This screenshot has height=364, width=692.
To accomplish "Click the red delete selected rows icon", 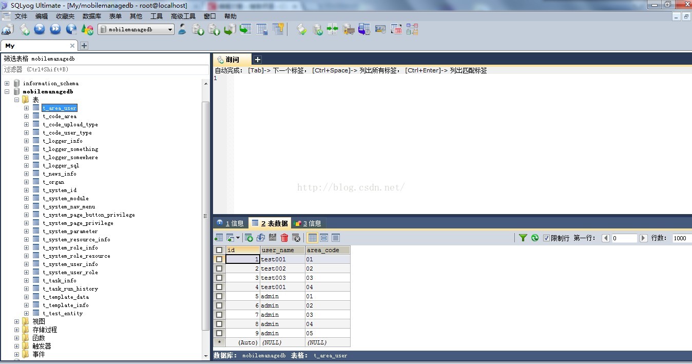I will tap(284, 238).
